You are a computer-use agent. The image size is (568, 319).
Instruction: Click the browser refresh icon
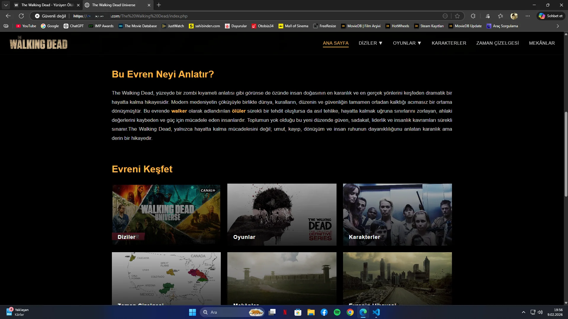tap(21, 16)
